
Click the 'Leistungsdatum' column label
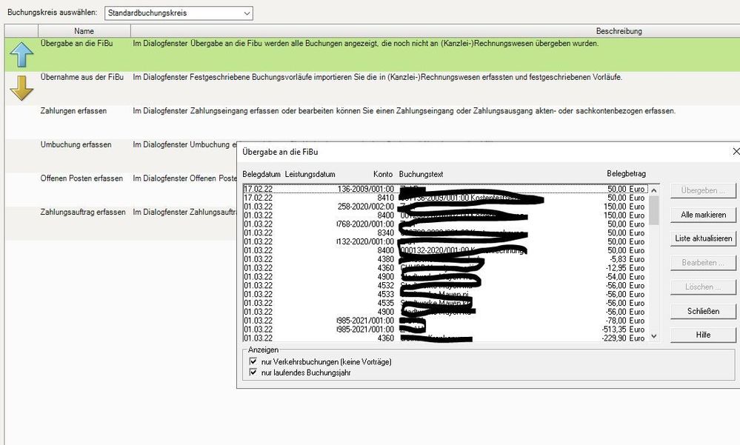(310, 174)
